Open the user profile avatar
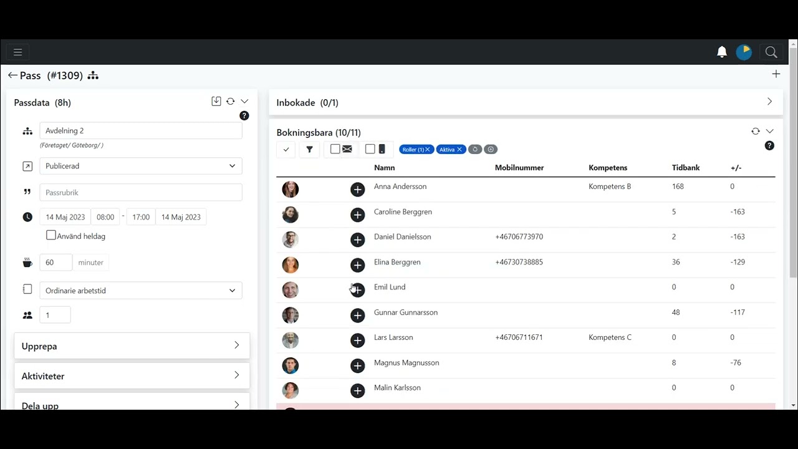The image size is (798, 449). 744,52
